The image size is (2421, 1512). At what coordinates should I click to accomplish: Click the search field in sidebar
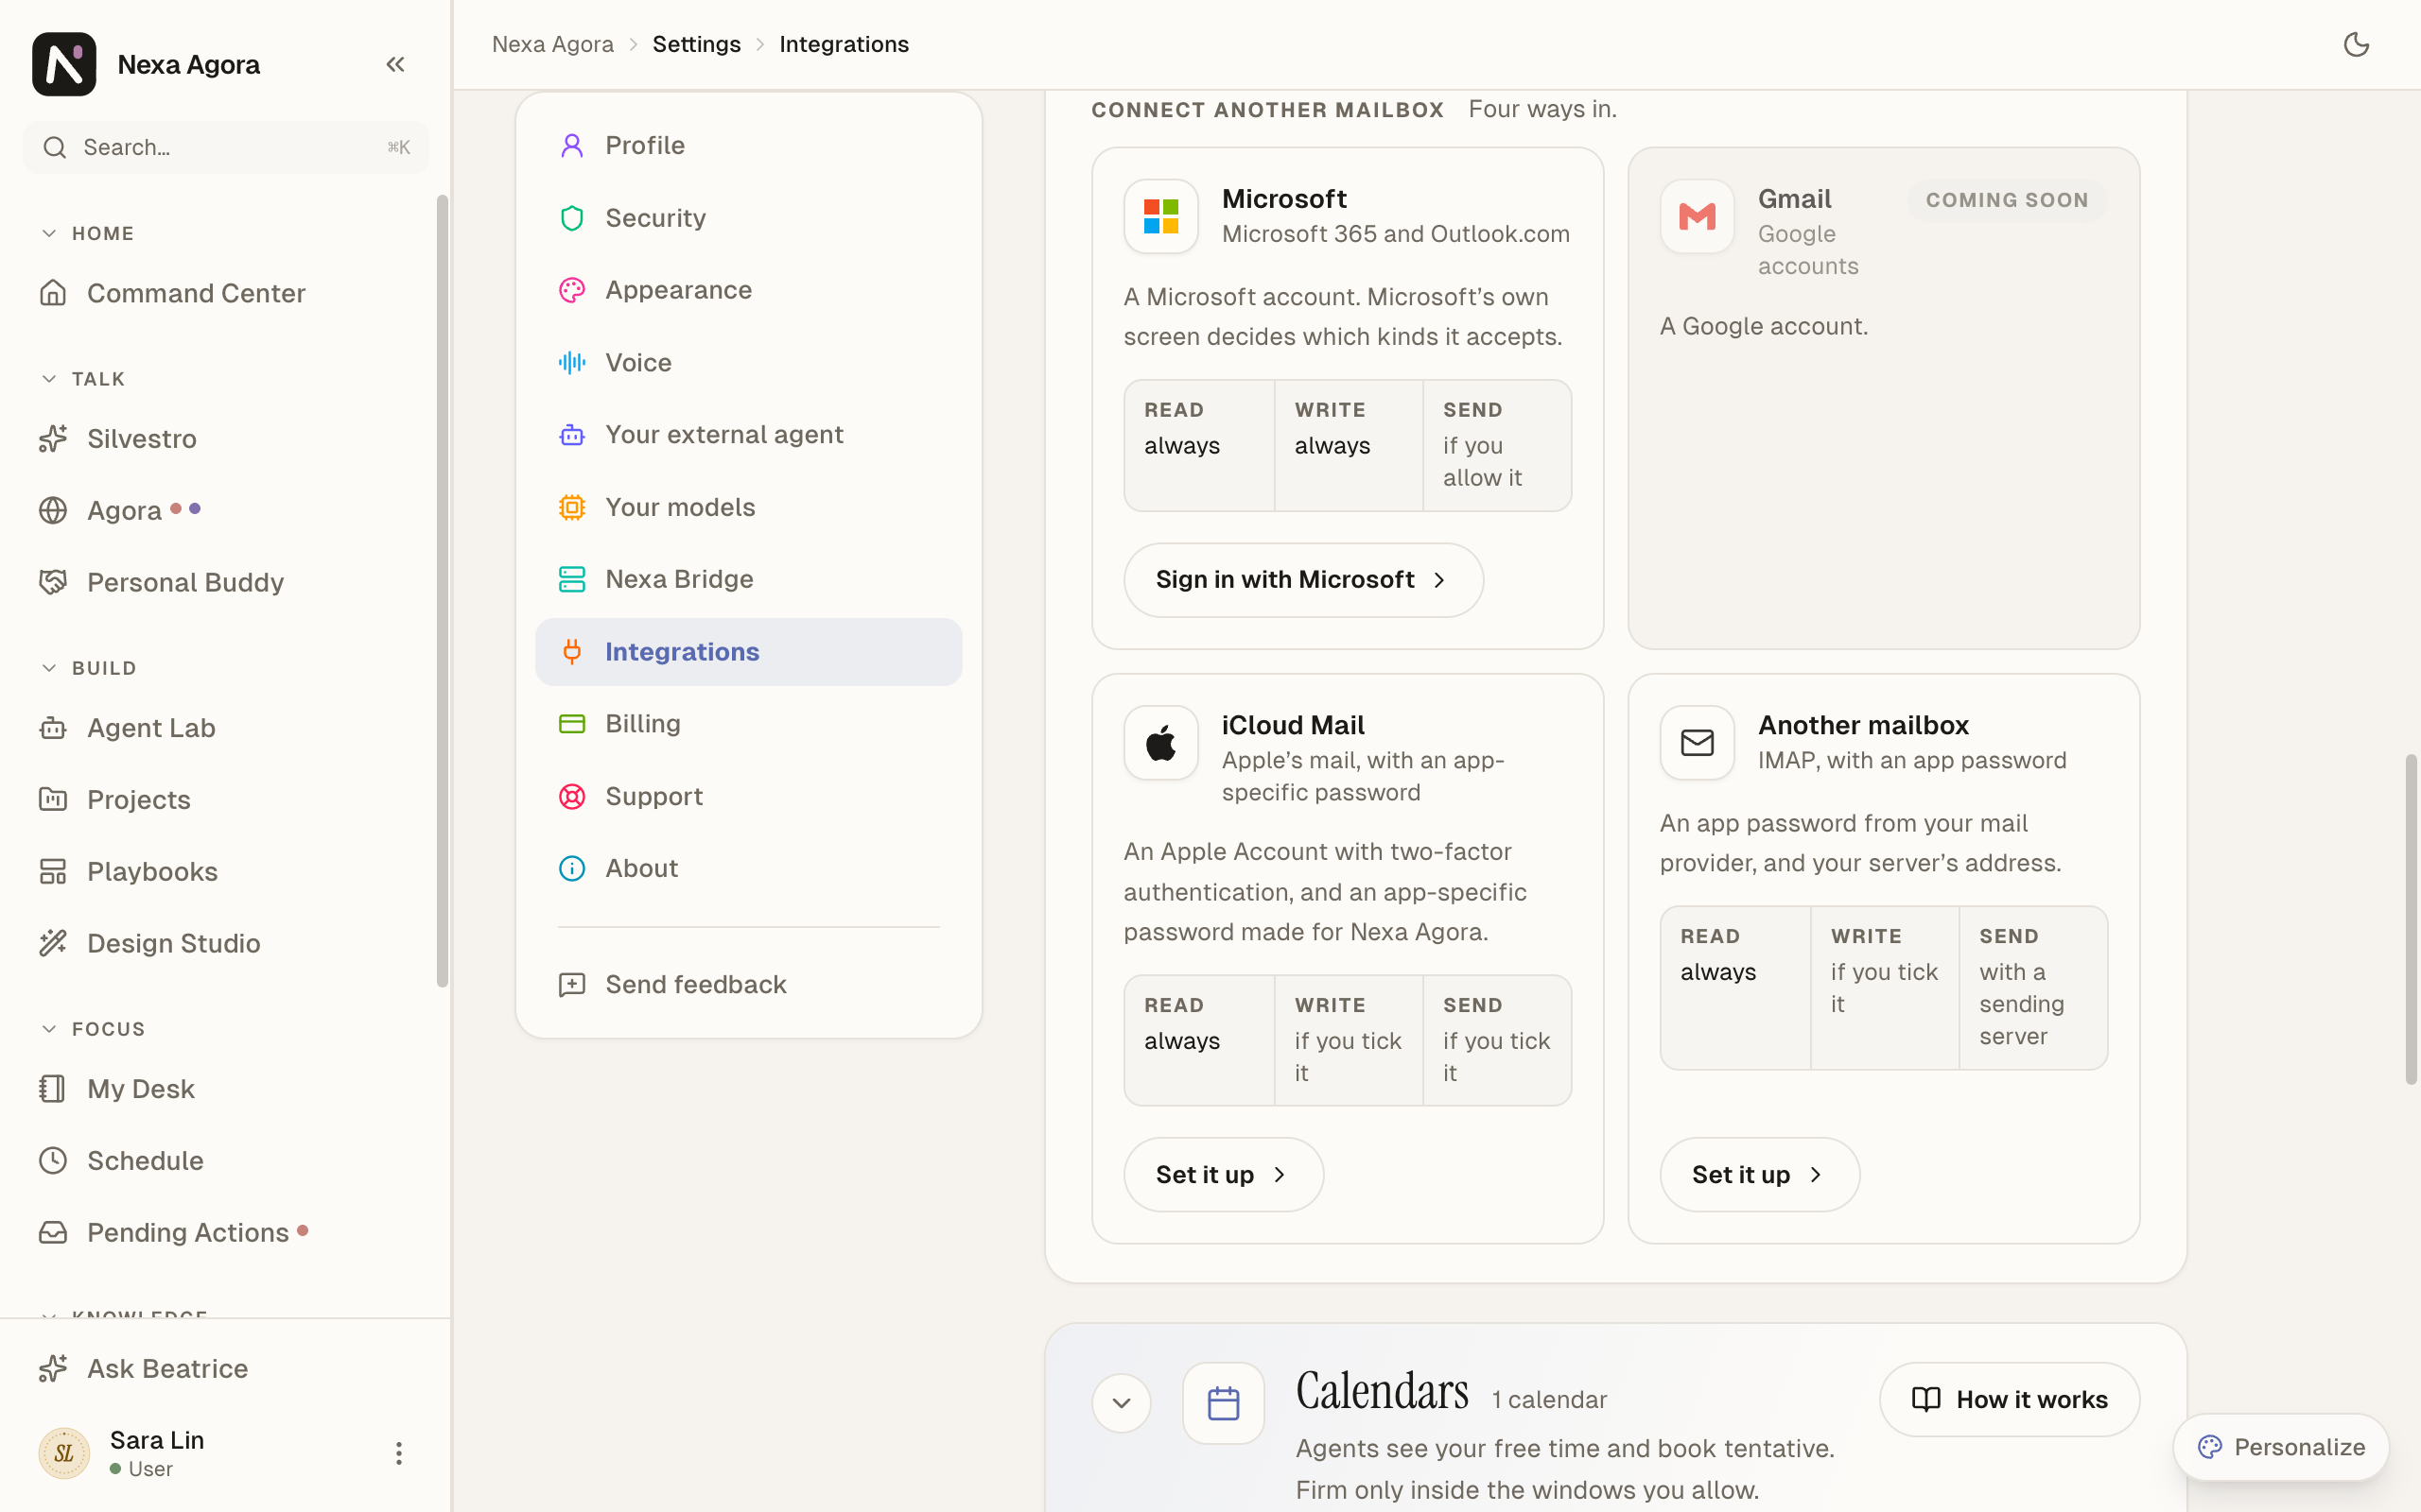pyautogui.click(x=226, y=147)
